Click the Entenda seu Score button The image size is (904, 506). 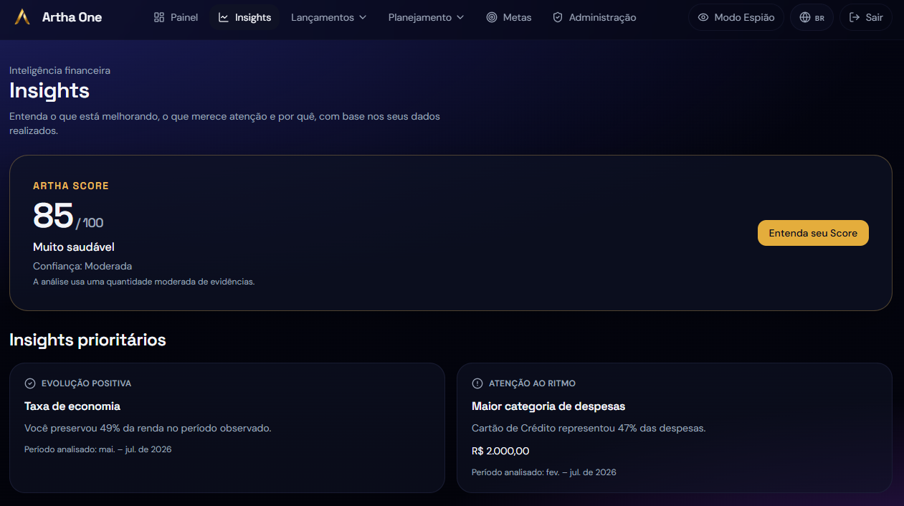[813, 233]
